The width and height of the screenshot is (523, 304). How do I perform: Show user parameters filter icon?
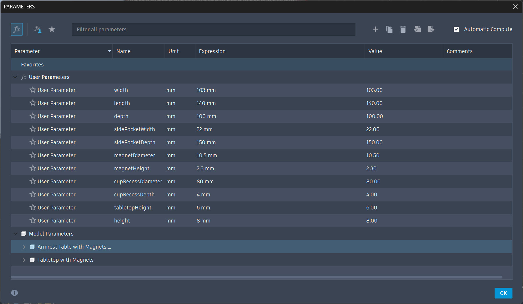[x=38, y=29]
